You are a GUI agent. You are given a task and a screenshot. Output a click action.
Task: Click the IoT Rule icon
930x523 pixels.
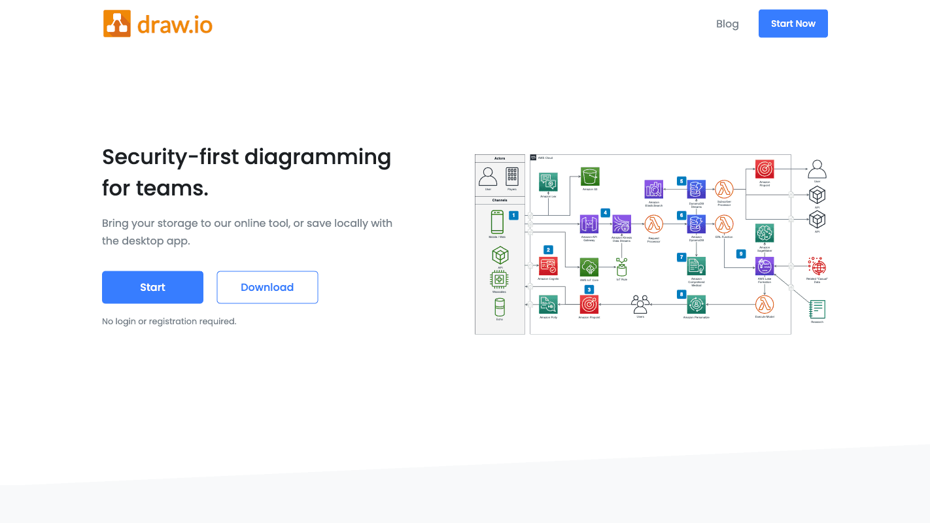[x=621, y=267]
